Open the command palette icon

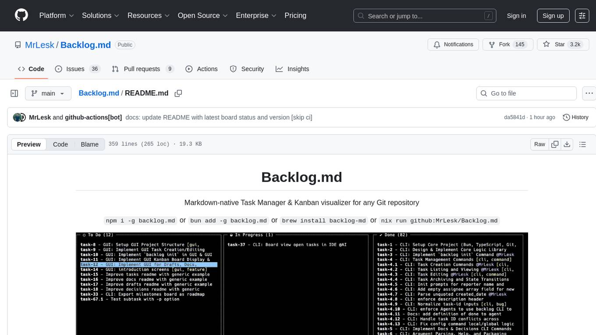tap(582, 16)
